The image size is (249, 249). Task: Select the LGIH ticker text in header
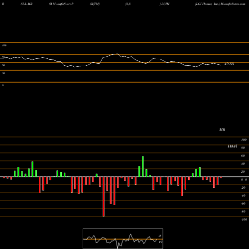pos(165,4)
